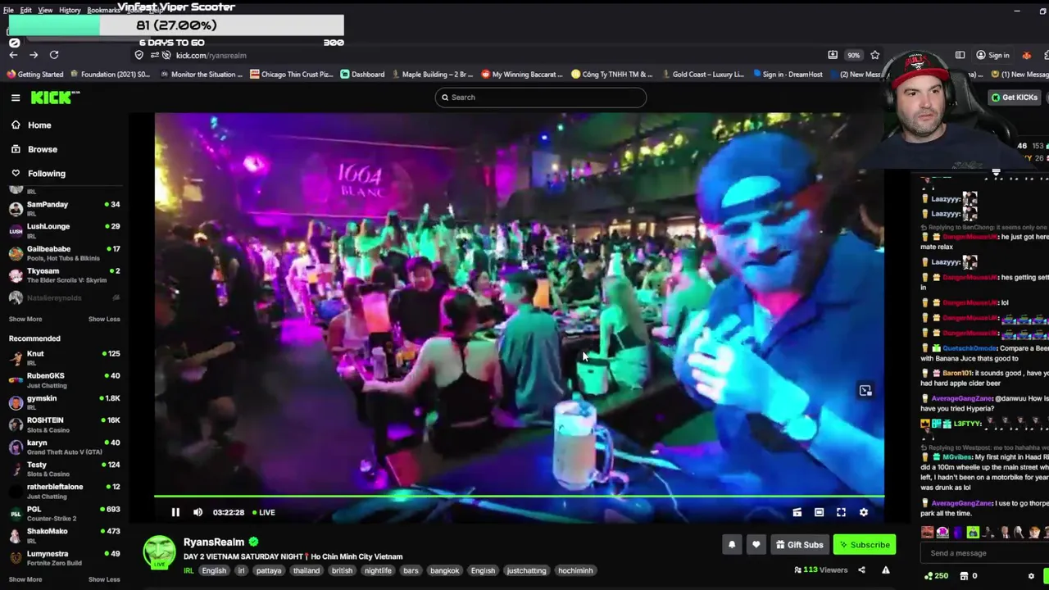Click the pattaya stream tag
This screenshot has height=590, width=1049.
coord(268,570)
